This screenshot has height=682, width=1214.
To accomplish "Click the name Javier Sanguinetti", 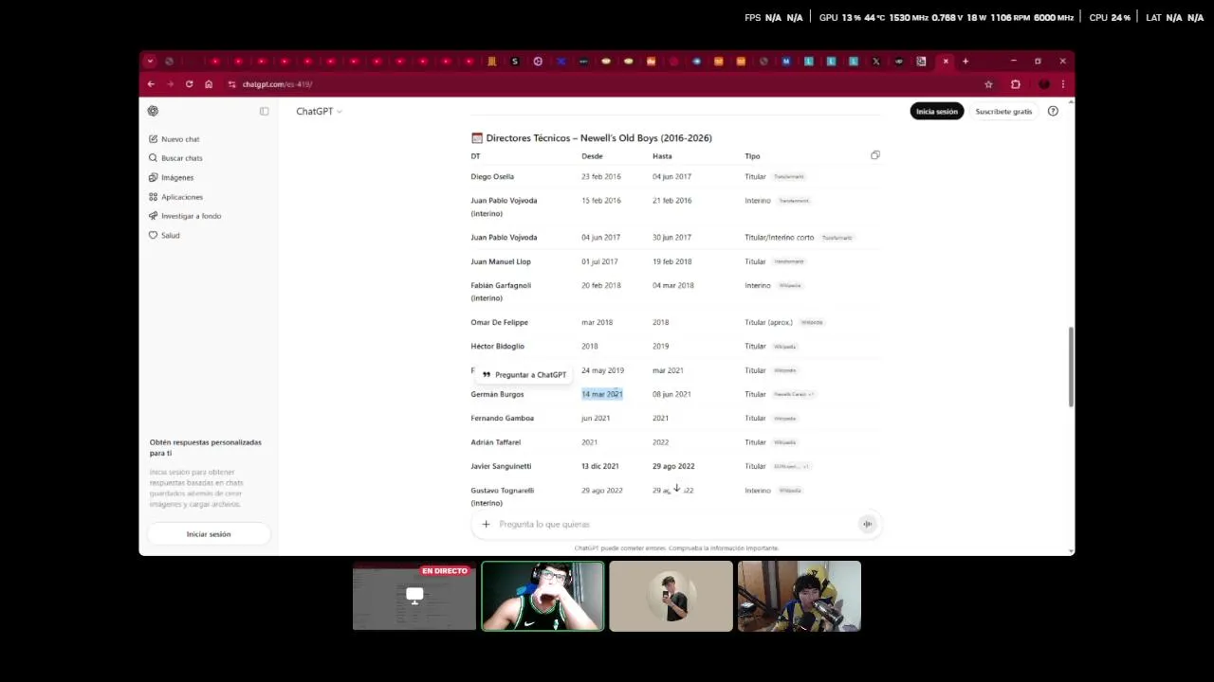I will [501, 467].
